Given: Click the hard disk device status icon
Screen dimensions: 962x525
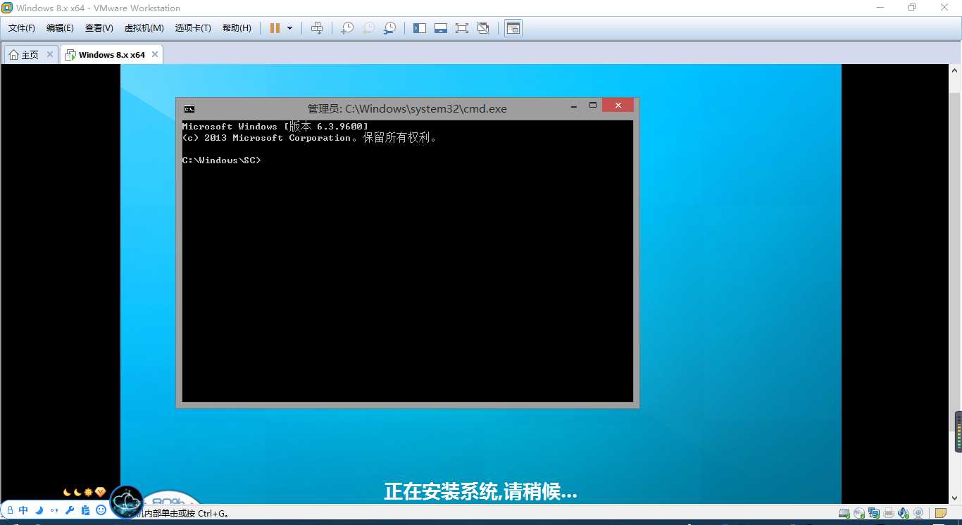Looking at the screenshot, I should coord(844,513).
